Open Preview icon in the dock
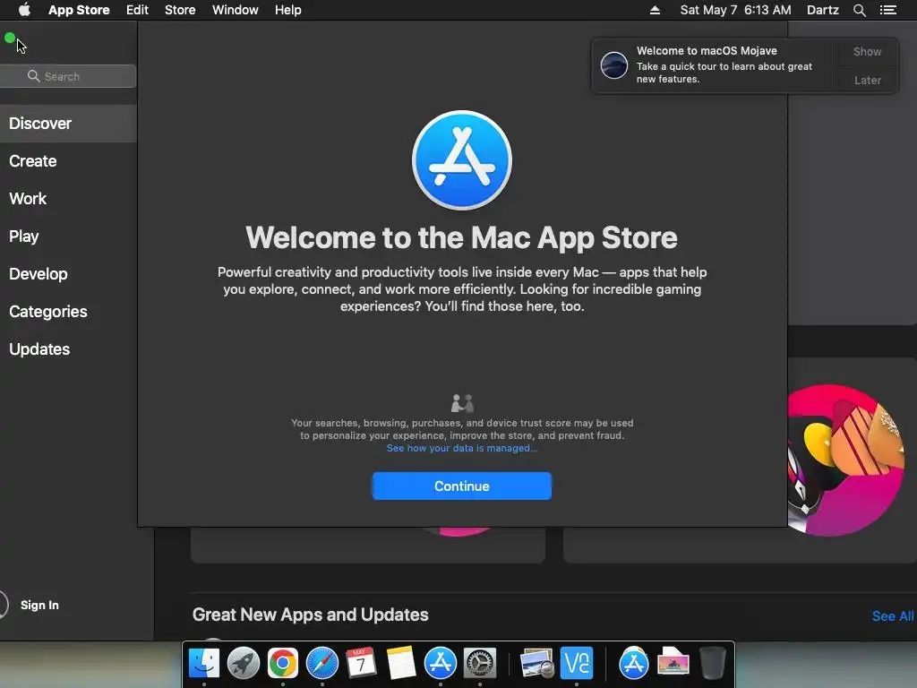917x688 pixels. click(537, 664)
